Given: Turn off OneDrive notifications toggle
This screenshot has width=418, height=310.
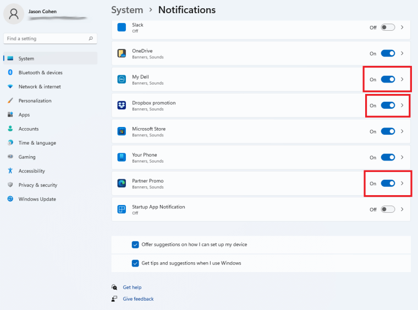Looking at the screenshot, I should point(388,53).
